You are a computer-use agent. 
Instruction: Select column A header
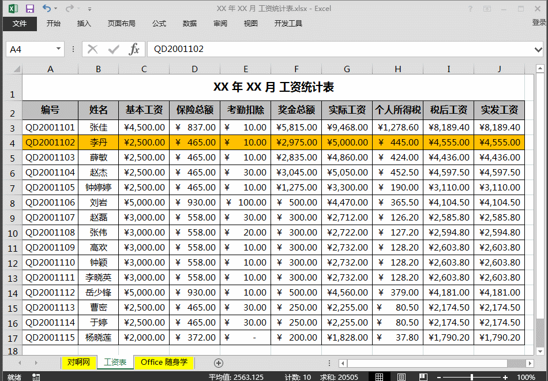pos(50,69)
